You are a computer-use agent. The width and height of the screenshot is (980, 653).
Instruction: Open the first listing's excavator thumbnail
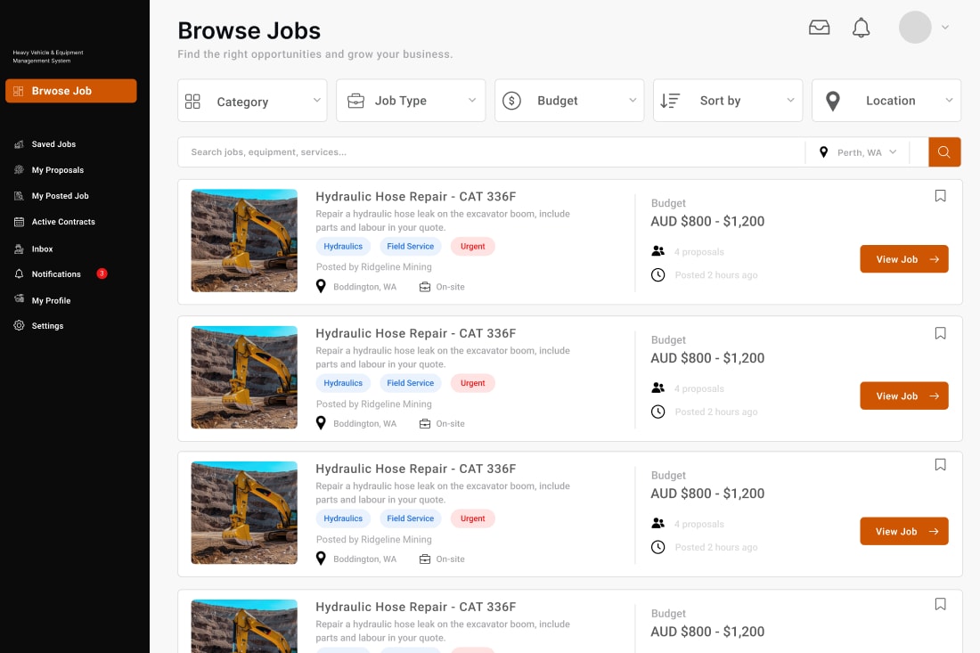[x=244, y=241]
